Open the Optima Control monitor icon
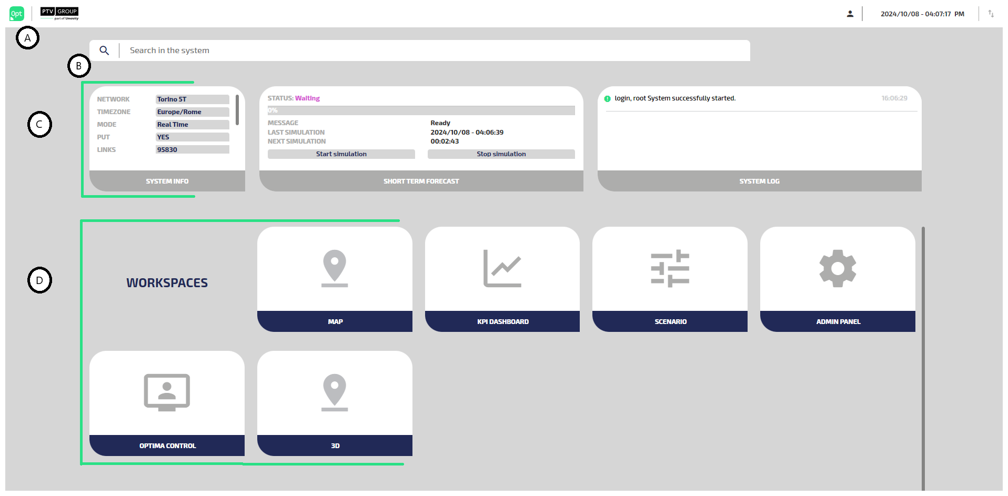Viewport: 1008px width, 496px height. (x=167, y=392)
